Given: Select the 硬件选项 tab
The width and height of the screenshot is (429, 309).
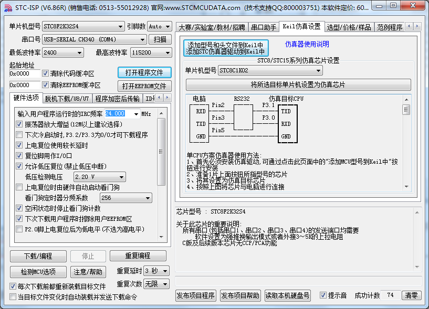Looking at the screenshot, I should (x=26, y=98).
